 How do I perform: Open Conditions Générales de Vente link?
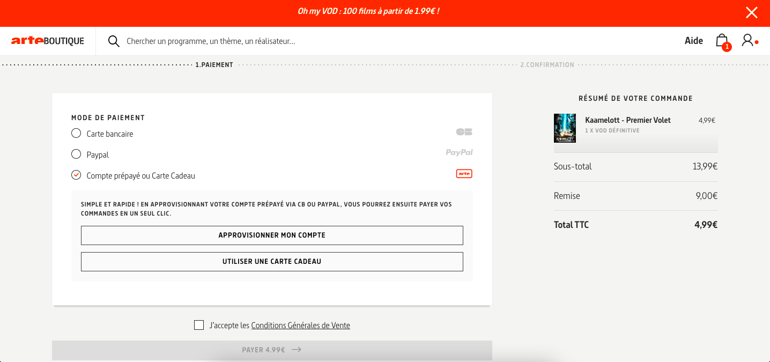point(300,326)
